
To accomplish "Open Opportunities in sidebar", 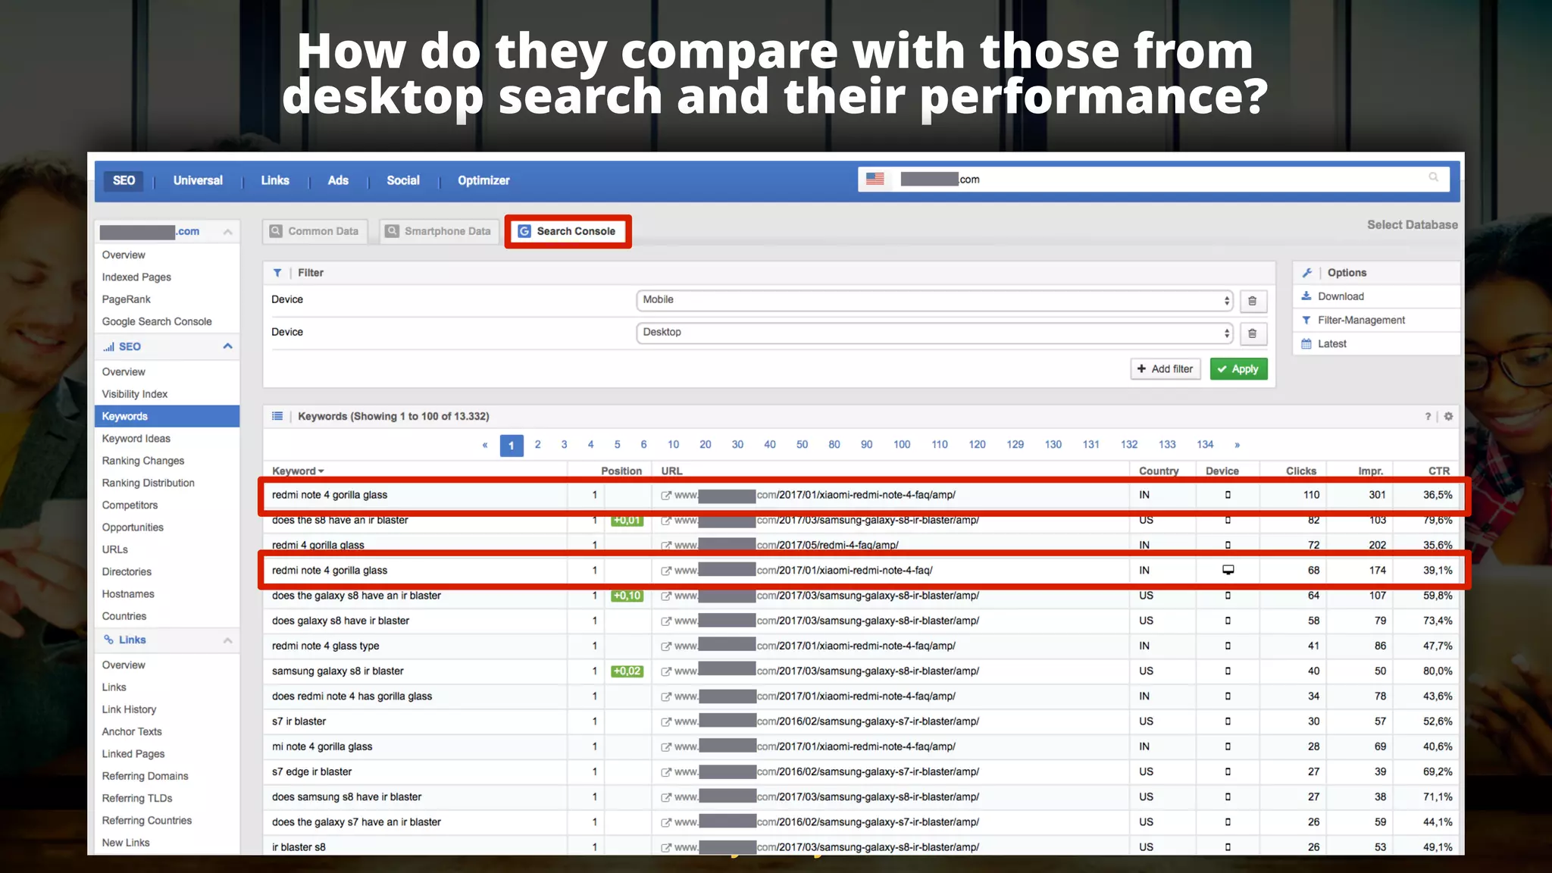I will click(x=133, y=527).
